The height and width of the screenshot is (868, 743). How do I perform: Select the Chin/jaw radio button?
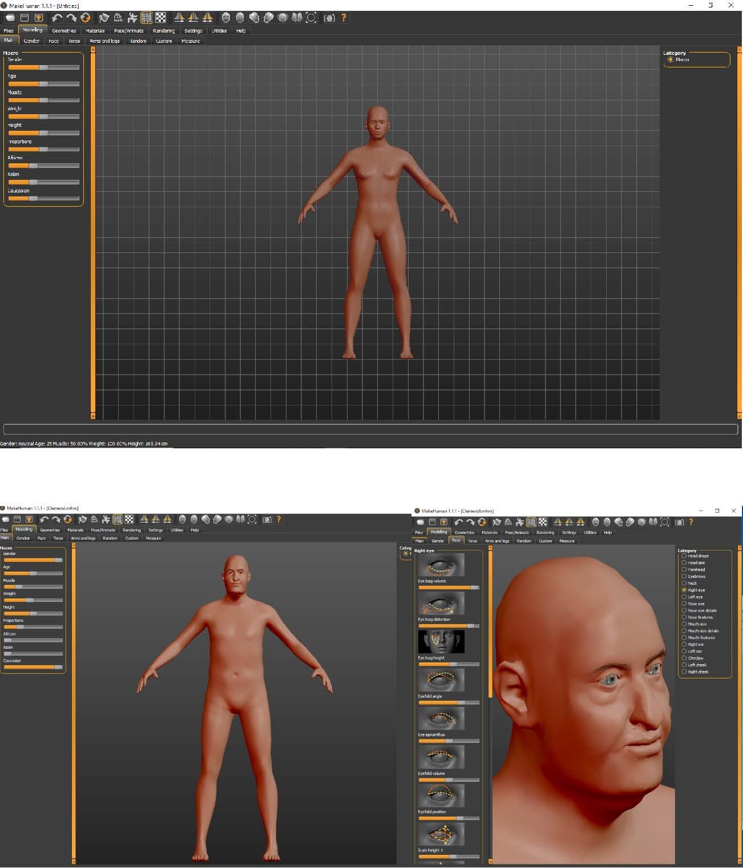pos(684,658)
